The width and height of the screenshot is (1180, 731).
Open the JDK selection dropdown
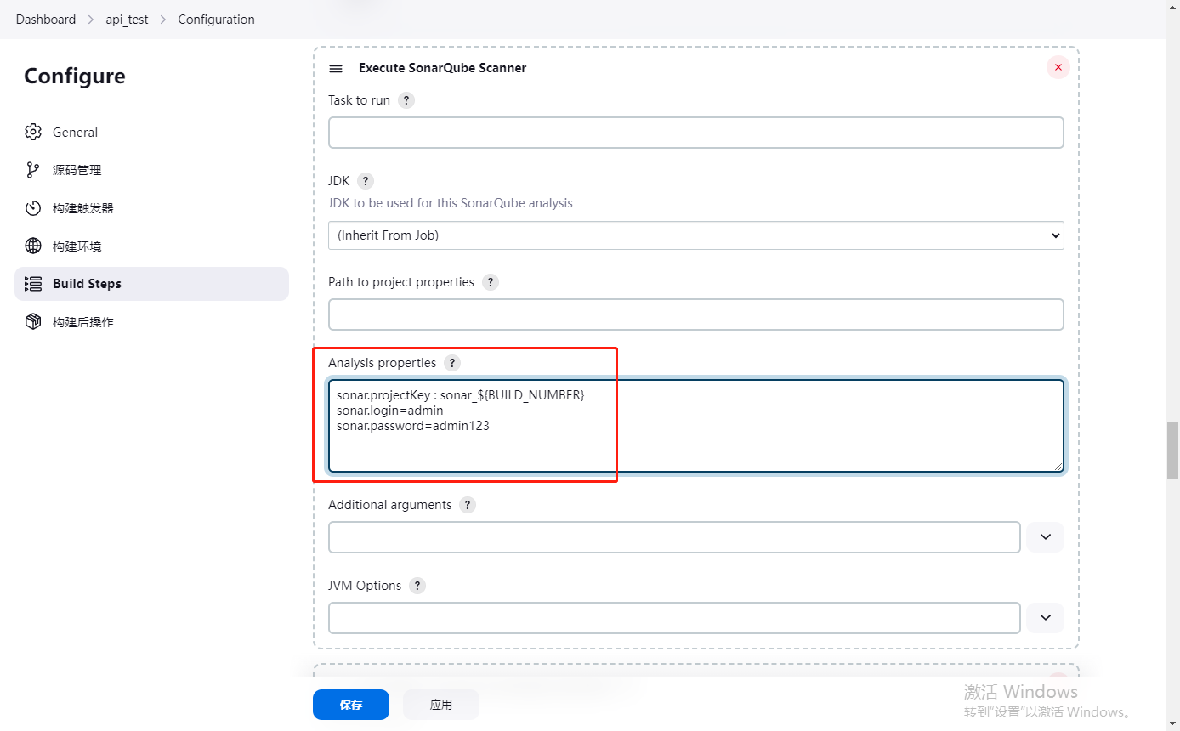click(695, 235)
